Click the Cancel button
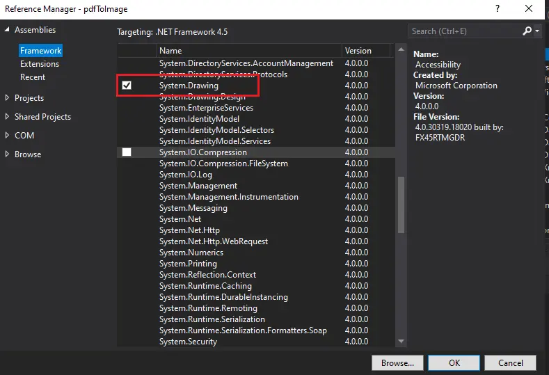Viewport: 549px width, 375px height. tap(511, 362)
